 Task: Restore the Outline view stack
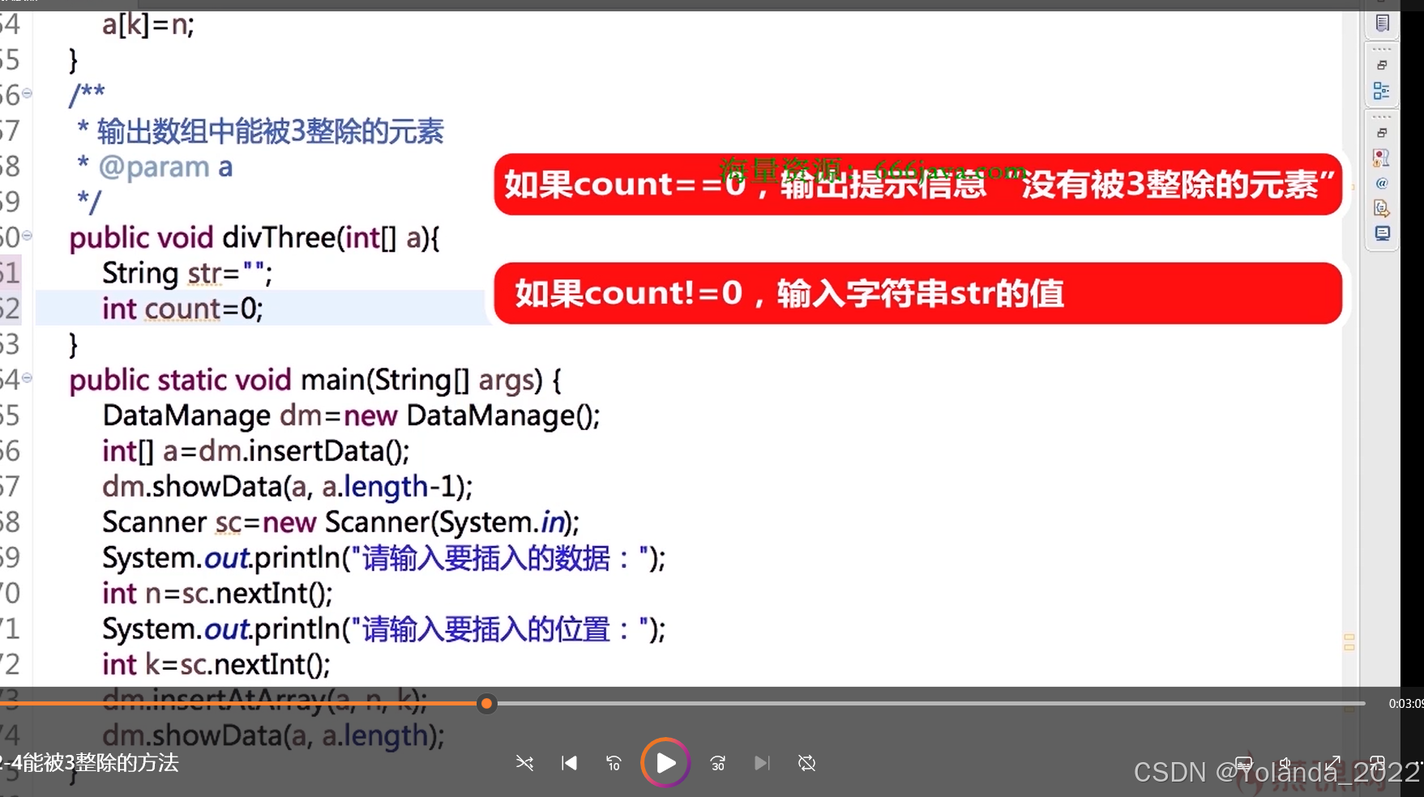[1382, 66]
